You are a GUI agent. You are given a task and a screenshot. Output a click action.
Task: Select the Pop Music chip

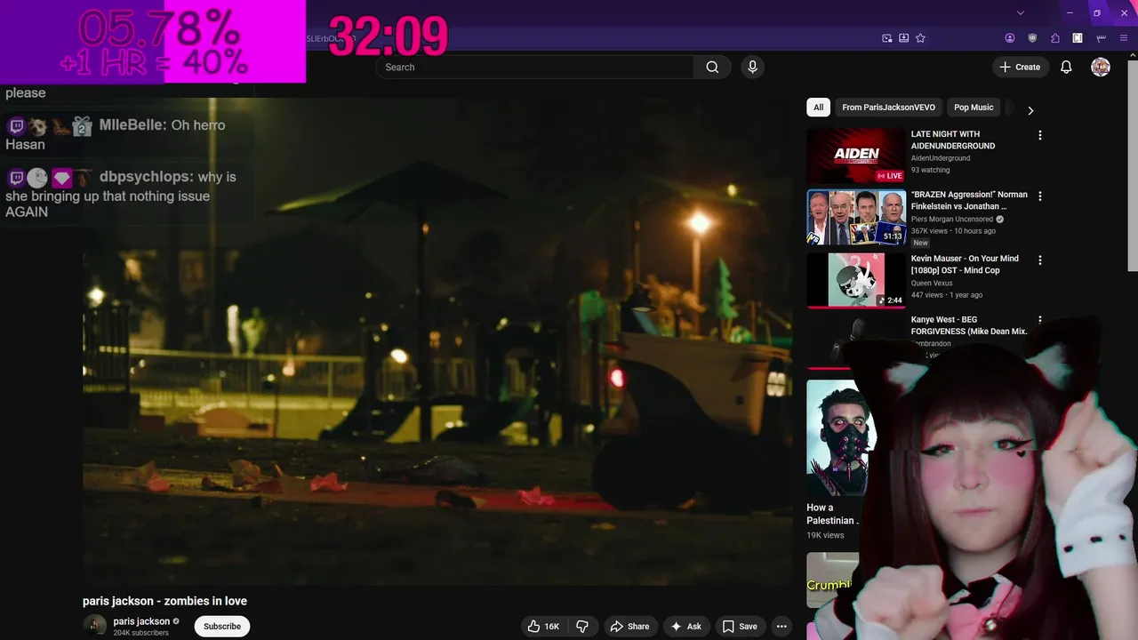pyautogui.click(x=974, y=108)
